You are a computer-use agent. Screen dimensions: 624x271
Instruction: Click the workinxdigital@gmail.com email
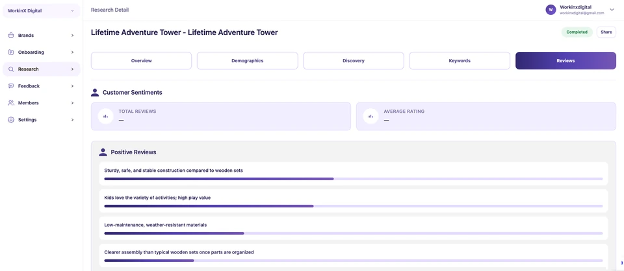pos(582,13)
